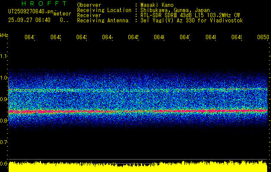Screen dimensions: 271x172
Task: Click the 0650 time marker
Action: (x=263, y=37)
